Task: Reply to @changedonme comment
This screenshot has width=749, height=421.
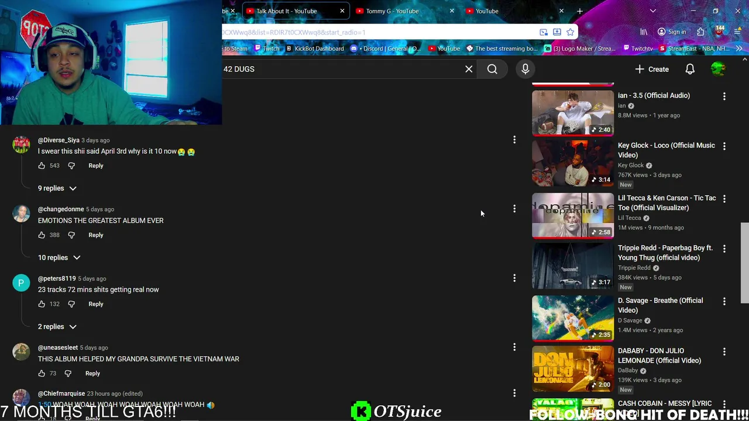Action: click(96, 235)
